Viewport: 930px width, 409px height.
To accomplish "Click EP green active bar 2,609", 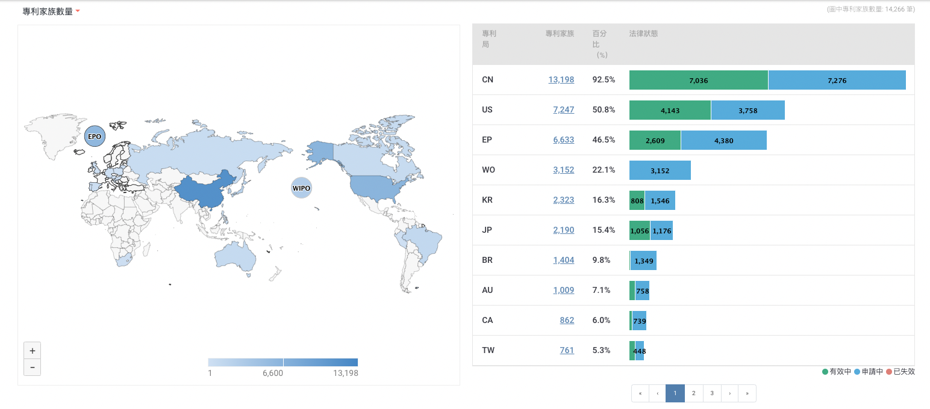I will point(655,140).
